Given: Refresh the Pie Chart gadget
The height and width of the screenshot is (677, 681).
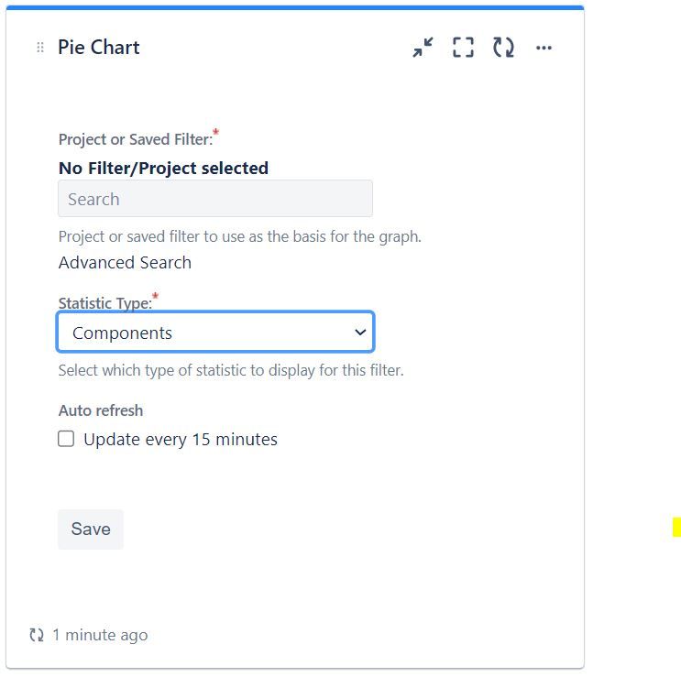Looking at the screenshot, I should tap(503, 48).
